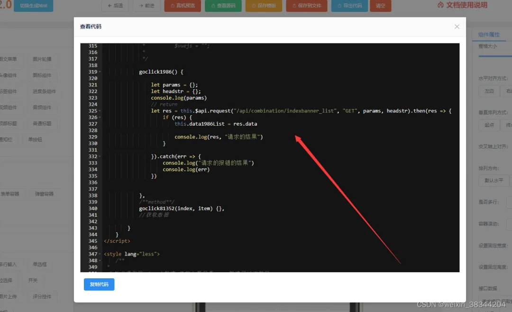The width and height of the screenshot is (512, 312).
Task: Click the green 查看源码 view source button
Action: [x=223, y=6]
